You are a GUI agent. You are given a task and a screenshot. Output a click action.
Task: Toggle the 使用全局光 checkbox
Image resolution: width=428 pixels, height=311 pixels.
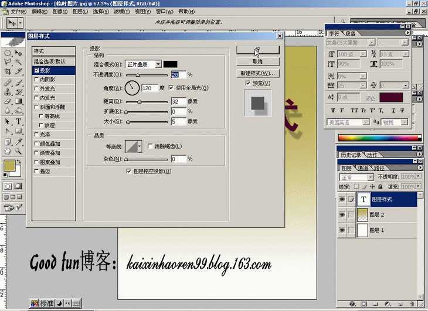pyautogui.click(x=171, y=88)
